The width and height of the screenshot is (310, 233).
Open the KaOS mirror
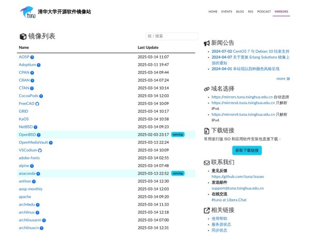(24, 119)
